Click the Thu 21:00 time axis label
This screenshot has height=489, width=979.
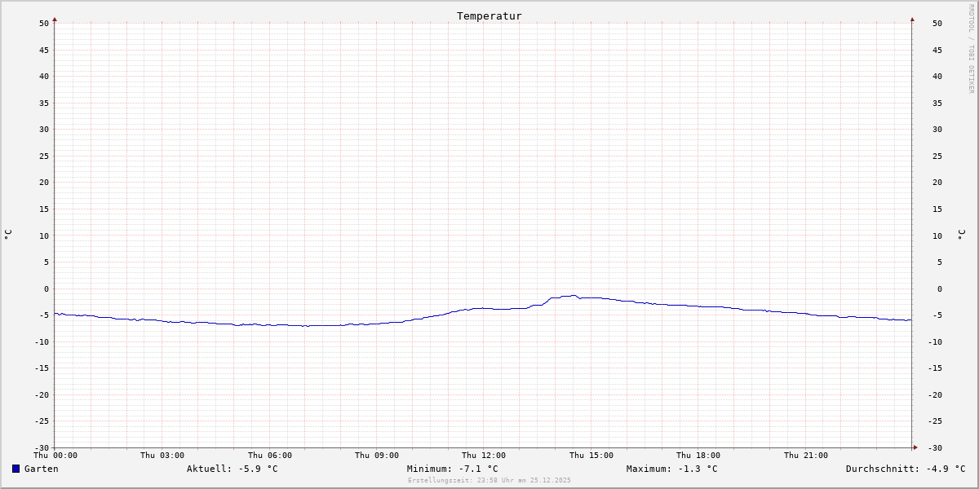(806, 456)
